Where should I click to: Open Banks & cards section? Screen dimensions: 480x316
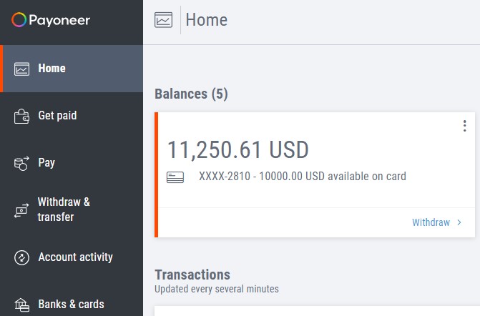[x=72, y=304]
